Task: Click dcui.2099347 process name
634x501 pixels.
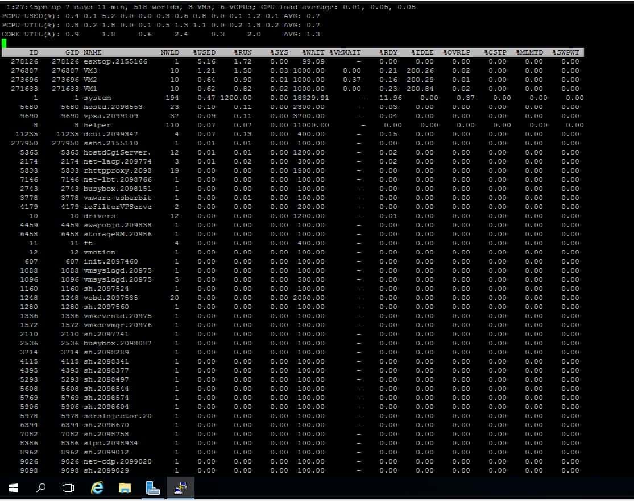Action: point(111,134)
